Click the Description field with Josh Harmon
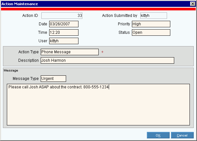Screen dimensions: 197x141 click(107, 60)
